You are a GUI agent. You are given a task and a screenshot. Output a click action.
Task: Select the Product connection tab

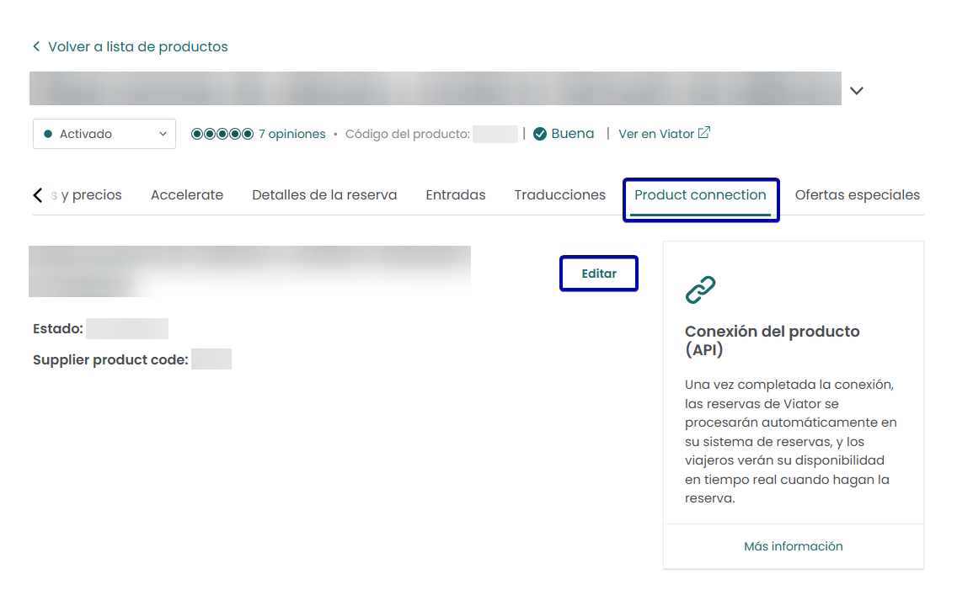700,195
